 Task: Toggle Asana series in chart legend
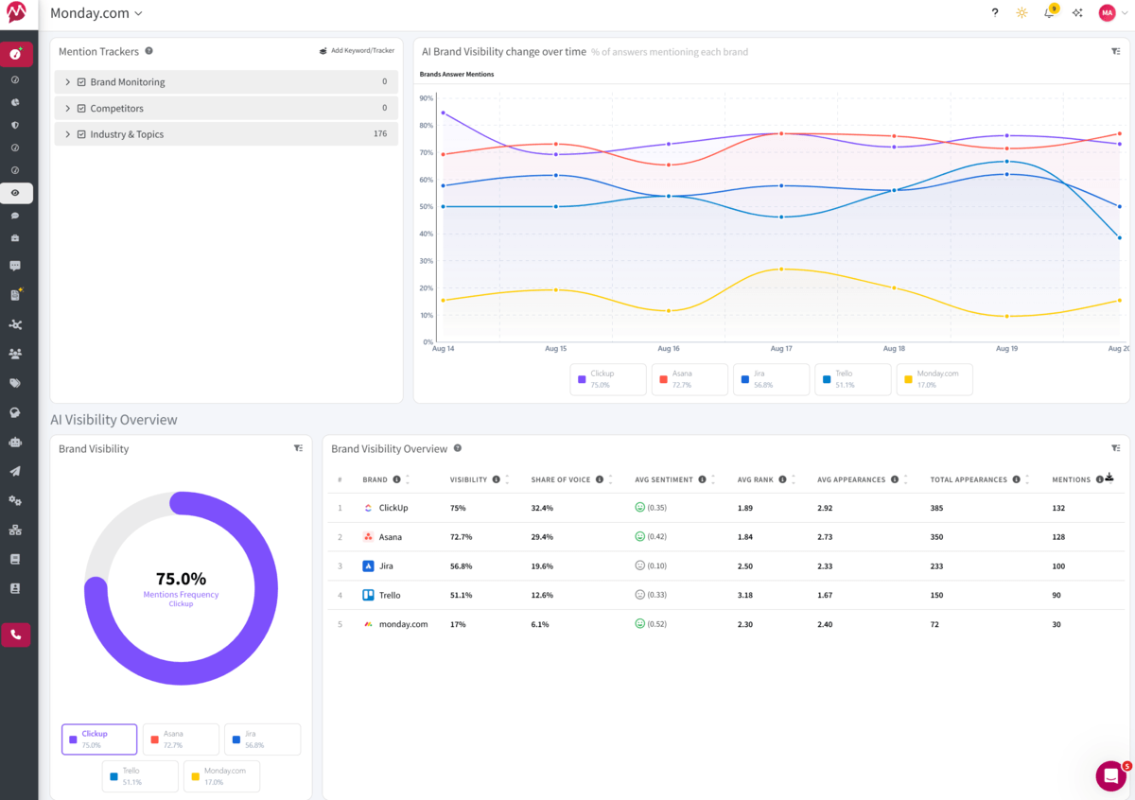point(690,379)
